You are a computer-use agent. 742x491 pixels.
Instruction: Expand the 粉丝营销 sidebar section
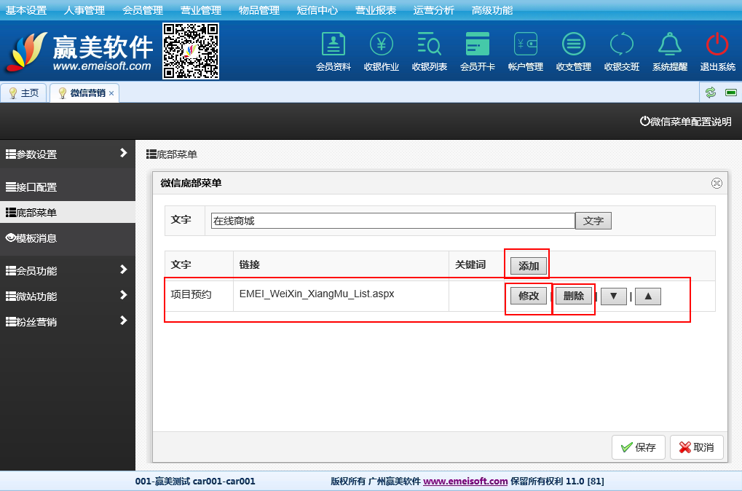[67, 321]
